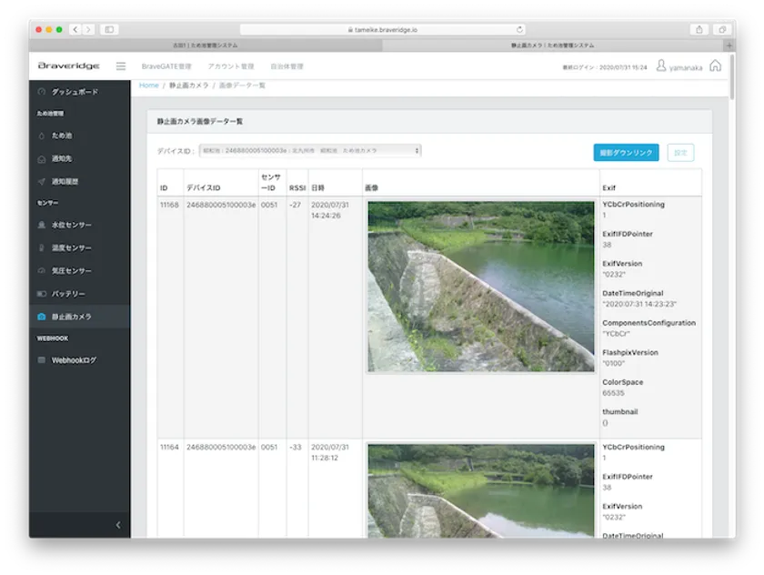The height and width of the screenshot is (575, 764).
Task: Open the バッテリー page
Action: (68, 294)
